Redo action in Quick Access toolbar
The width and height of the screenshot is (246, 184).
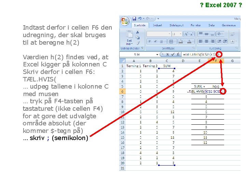click(148, 19)
